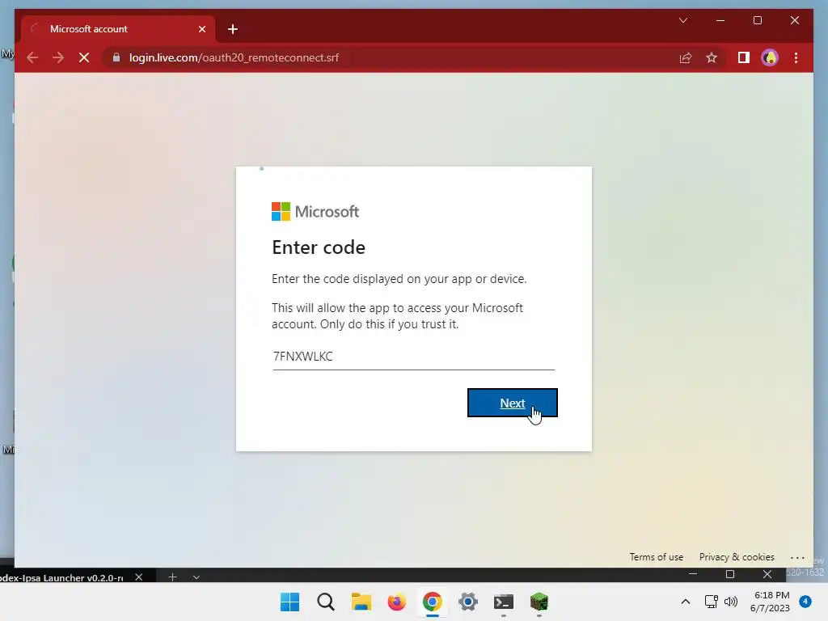Open volume tray icon
Image resolution: width=828 pixels, height=621 pixels.
point(731,602)
